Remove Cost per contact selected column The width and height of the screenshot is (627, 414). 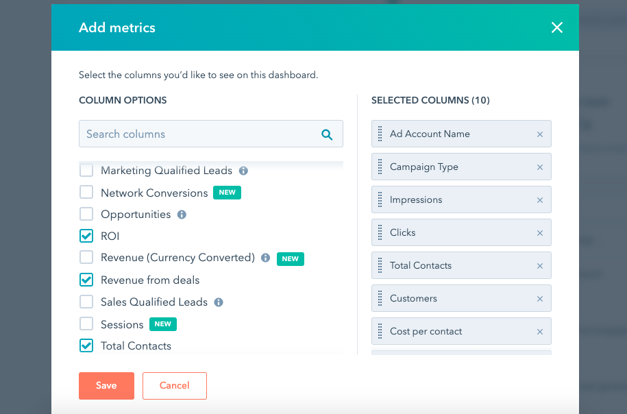[540, 332]
